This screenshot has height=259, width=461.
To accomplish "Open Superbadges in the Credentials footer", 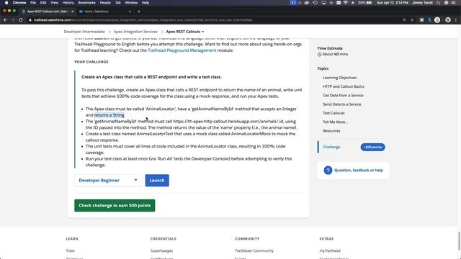I will pos(161,251).
